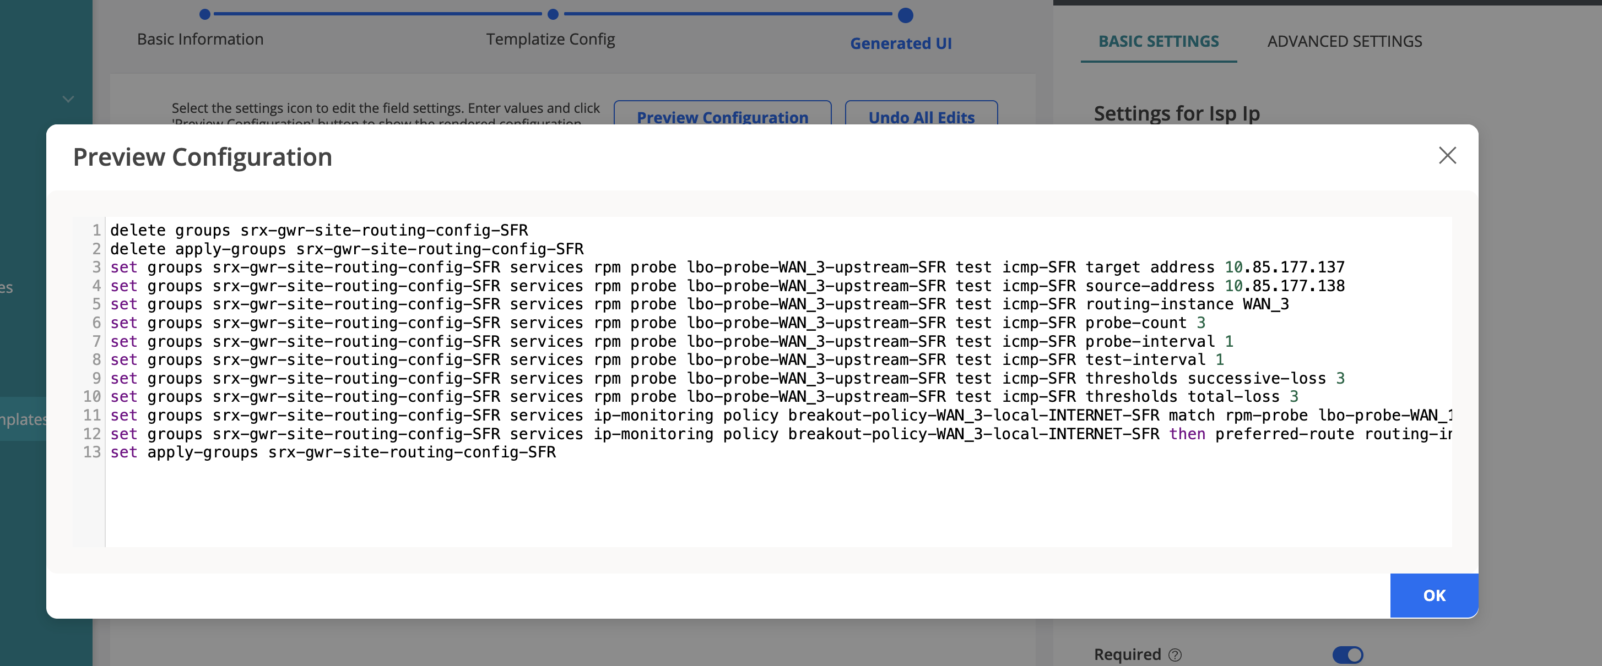
Task: Click line number 13 in the gutter
Action: [x=92, y=452]
